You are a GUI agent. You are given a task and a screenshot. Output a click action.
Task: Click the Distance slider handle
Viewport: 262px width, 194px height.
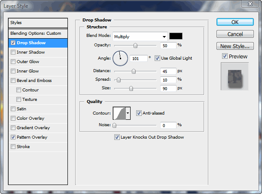point(134,71)
